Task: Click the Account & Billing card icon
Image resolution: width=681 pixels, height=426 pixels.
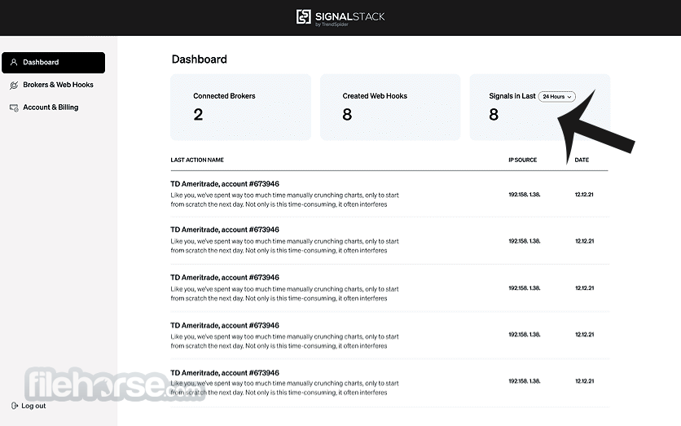Action: [14, 108]
